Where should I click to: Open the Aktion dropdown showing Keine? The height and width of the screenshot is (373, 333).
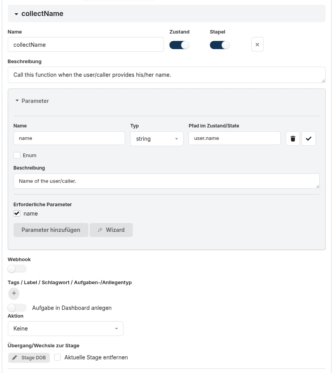65,329
